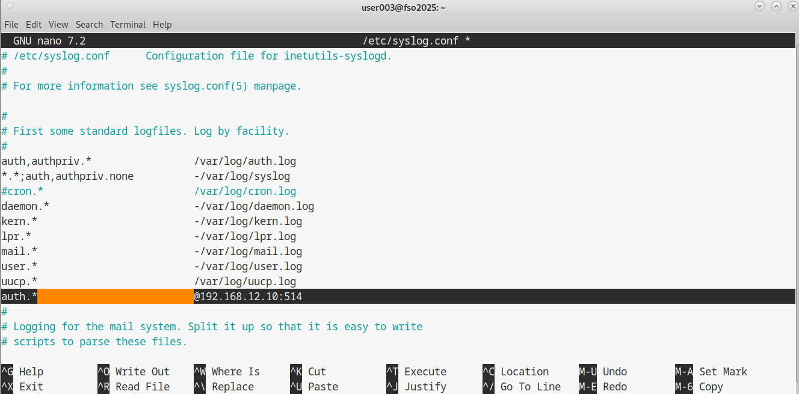799x394 pixels.
Task: Open the Terminal menu
Action: [128, 25]
